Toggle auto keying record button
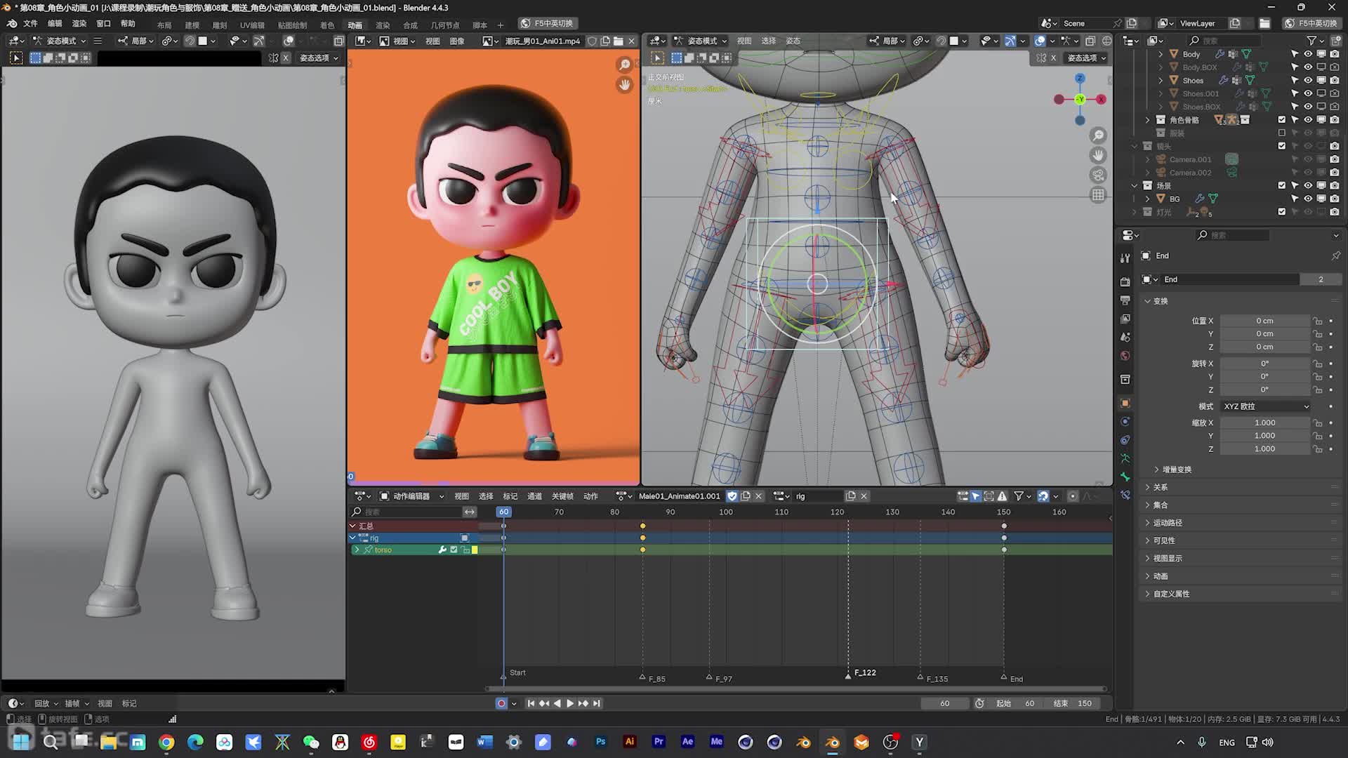Screen dimensions: 1348x758 pos(501,703)
